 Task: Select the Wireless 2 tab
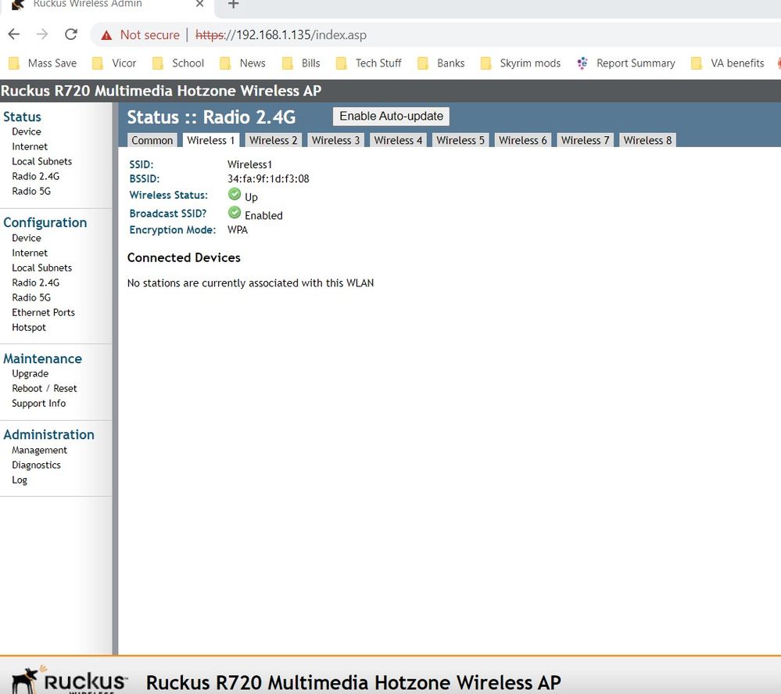pos(273,140)
